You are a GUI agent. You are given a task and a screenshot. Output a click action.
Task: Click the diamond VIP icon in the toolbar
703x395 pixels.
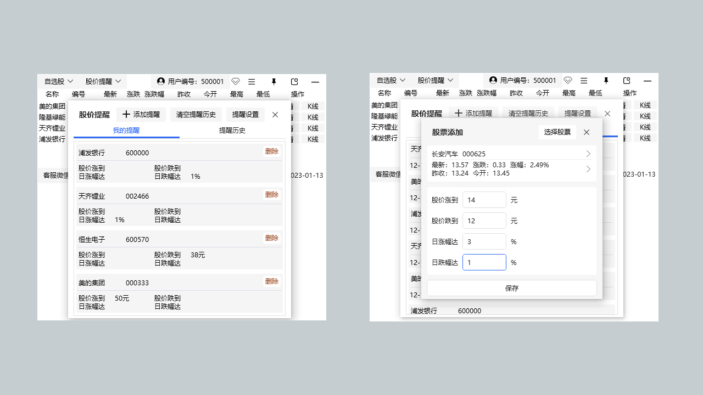(x=236, y=81)
